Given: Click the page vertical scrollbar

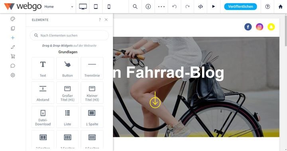Looking at the screenshot, I should pos(285,31).
